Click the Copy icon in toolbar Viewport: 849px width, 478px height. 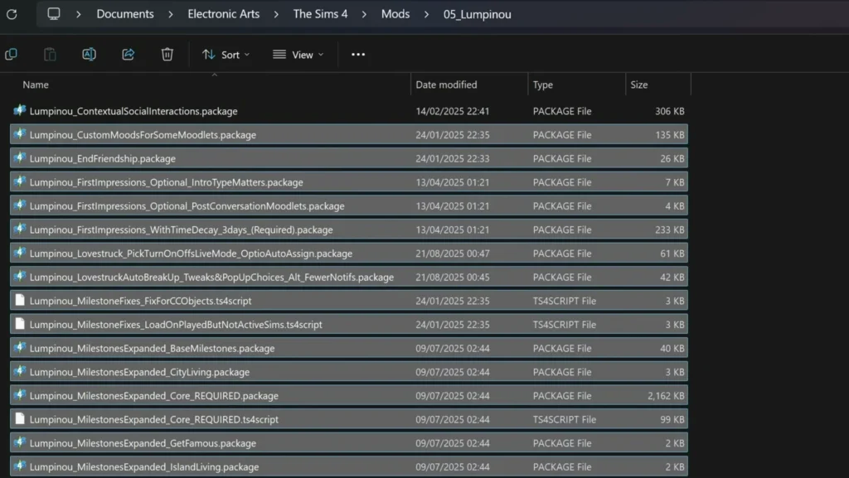12,55
